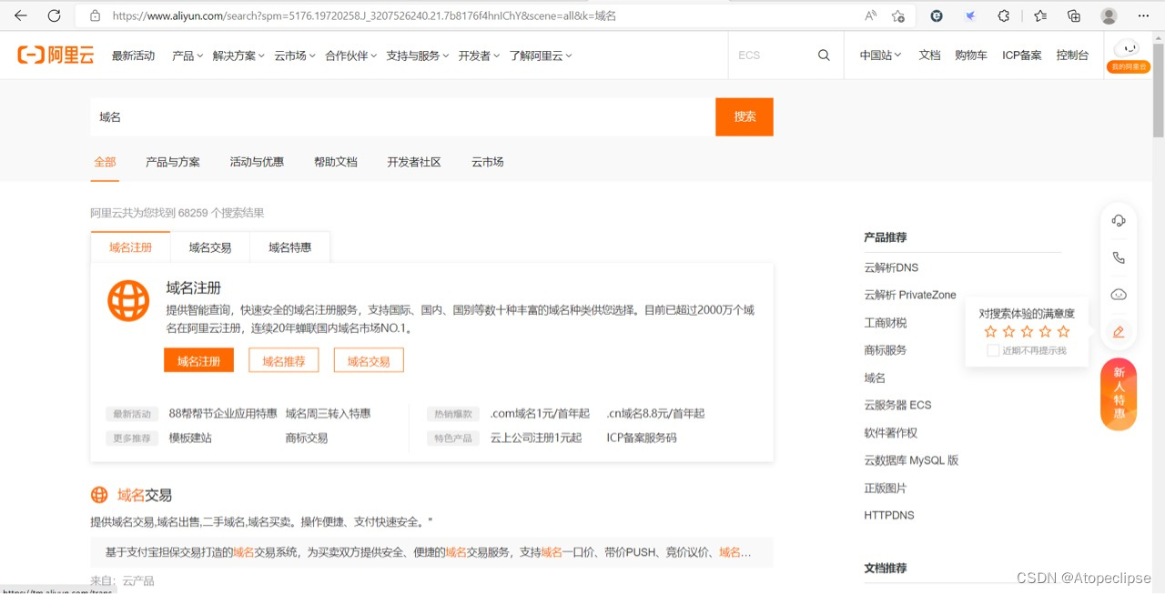Open the browser extensions puzzle icon
1165x594 pixels.
[1004, 15]
